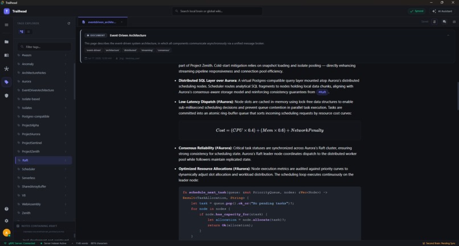The width and height of the screenshot is (459, 246).
Task: Select the Scheduler tag
Action: click(43, 169)
